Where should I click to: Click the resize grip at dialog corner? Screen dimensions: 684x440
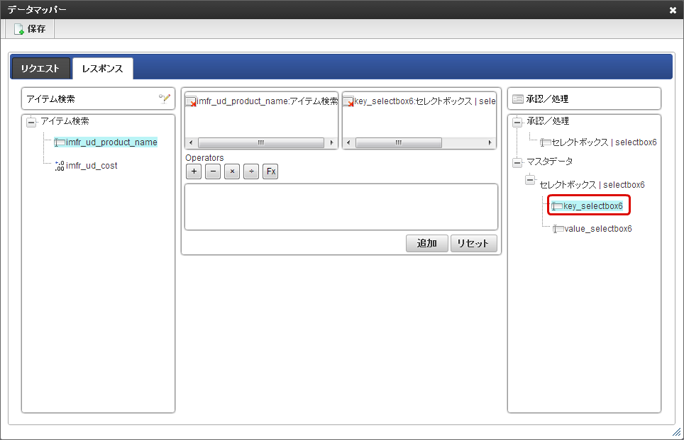pos(677,432)
